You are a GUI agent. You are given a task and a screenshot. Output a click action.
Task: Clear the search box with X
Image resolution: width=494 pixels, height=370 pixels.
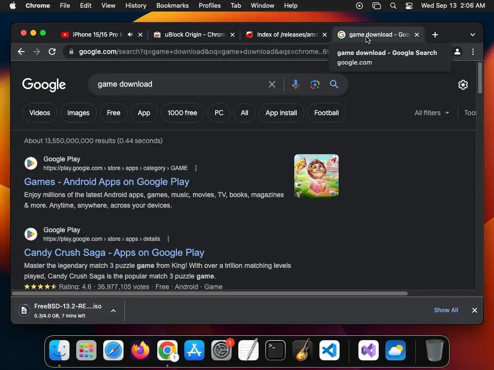pyautogui.click(x=272, y=84)
